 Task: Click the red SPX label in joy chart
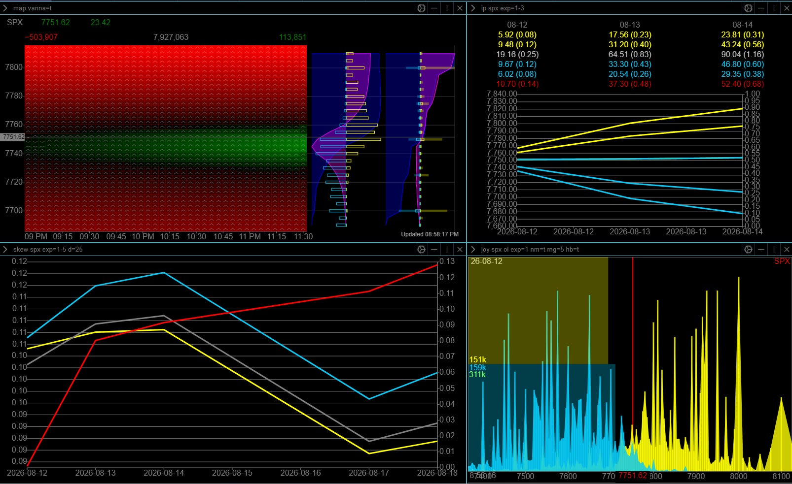click(782, 261)
